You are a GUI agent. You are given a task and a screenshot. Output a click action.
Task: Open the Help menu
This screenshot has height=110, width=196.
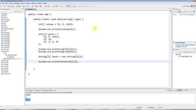[x=45, y=3]
